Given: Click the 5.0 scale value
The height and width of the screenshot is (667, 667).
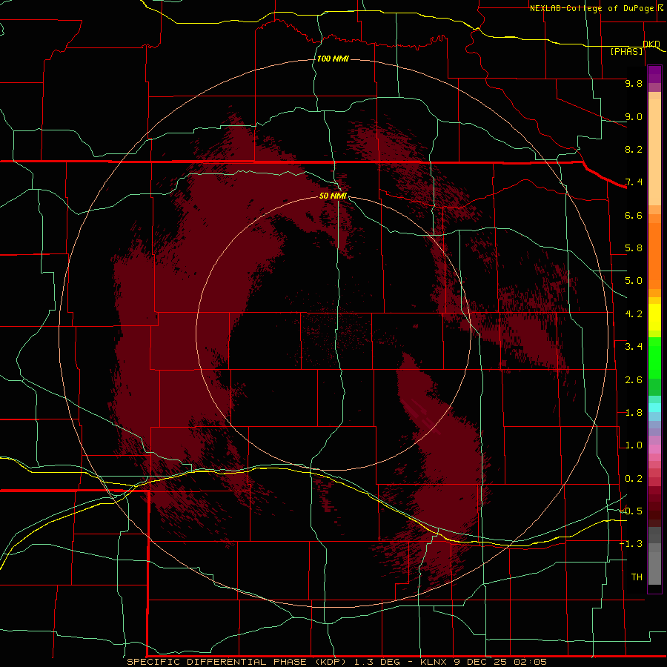Looking at the screenshot, I should (x=634, y=281).
